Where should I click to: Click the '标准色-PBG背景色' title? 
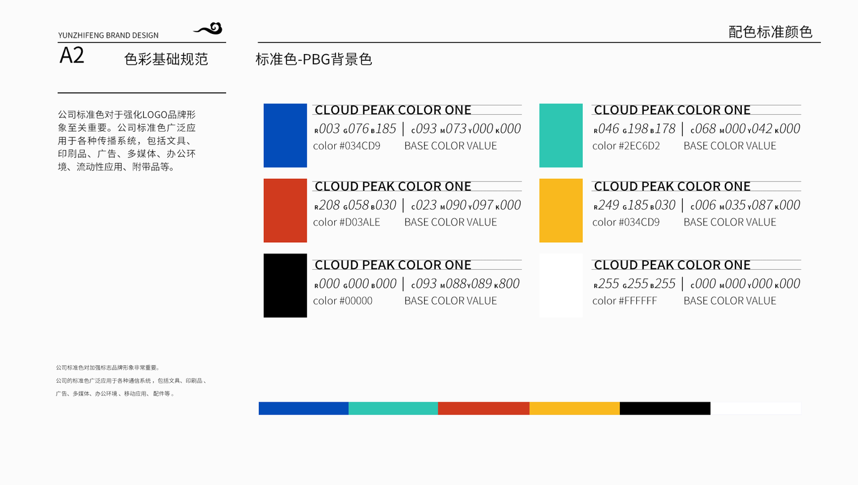pyautogui.click(x=314, y=60)
